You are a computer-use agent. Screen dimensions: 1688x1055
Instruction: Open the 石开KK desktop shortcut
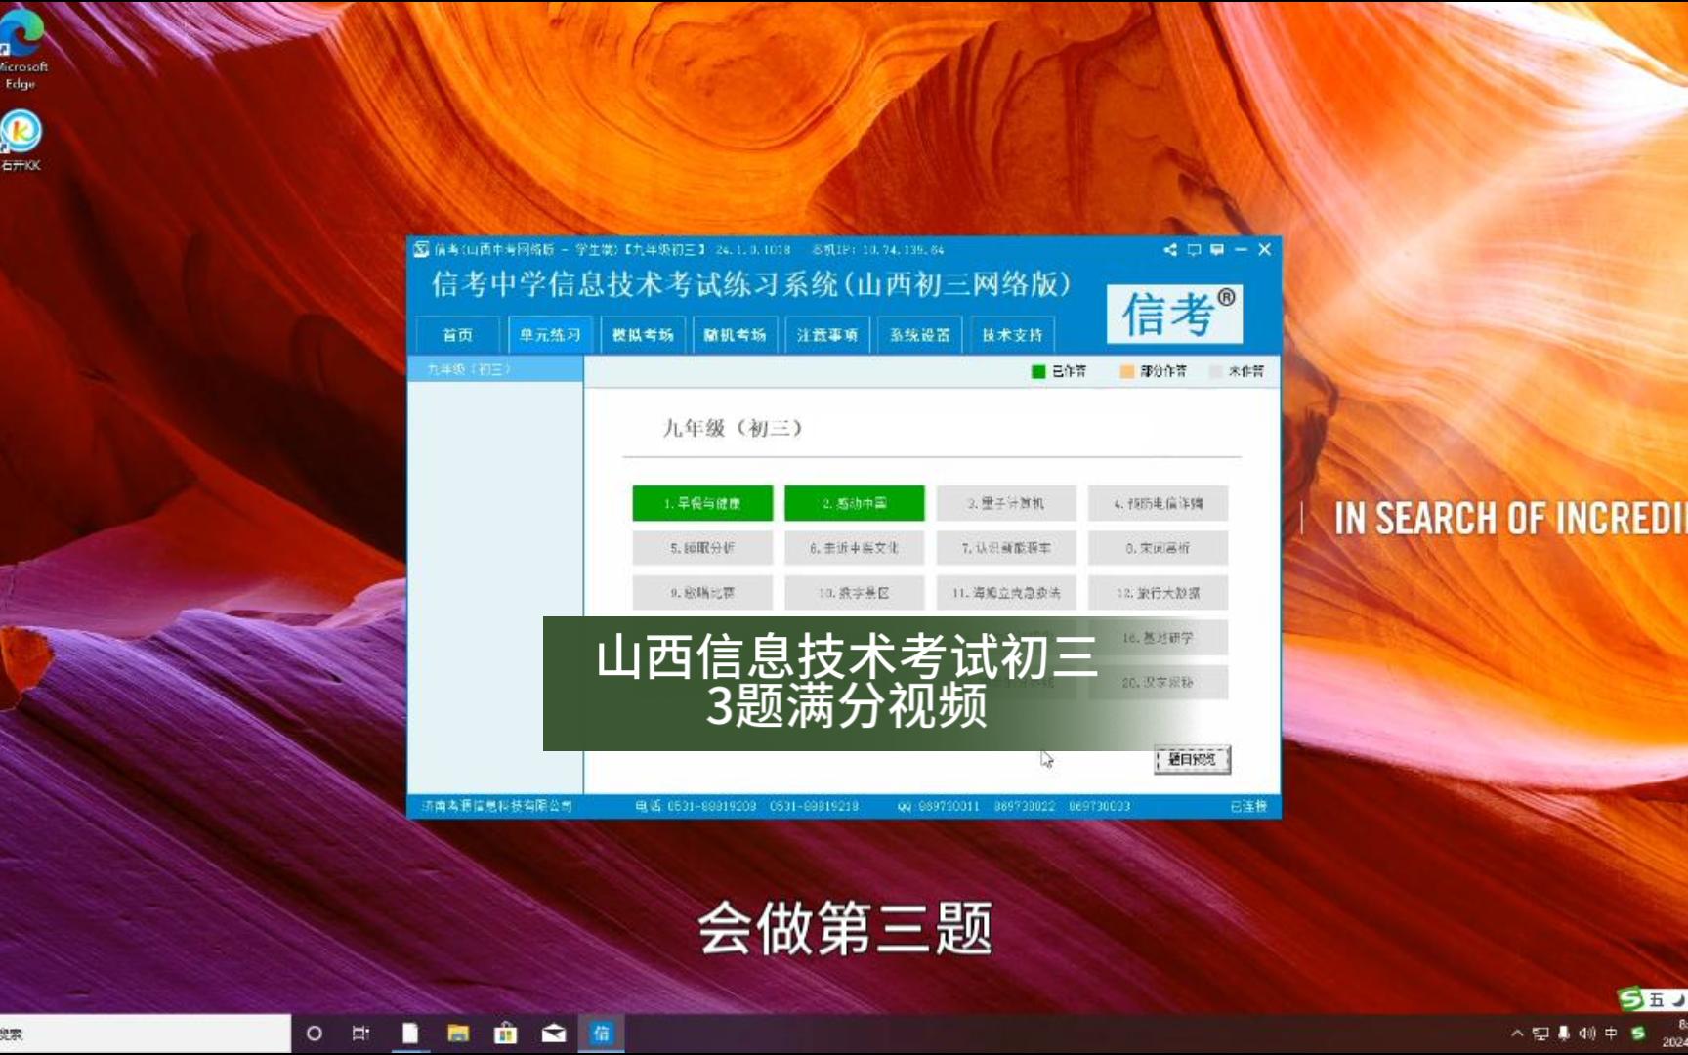23,132
